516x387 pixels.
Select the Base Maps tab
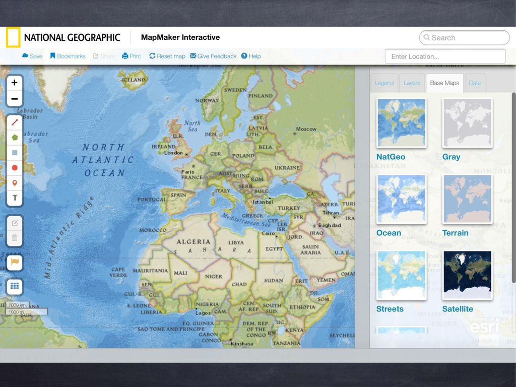(444, 83)
